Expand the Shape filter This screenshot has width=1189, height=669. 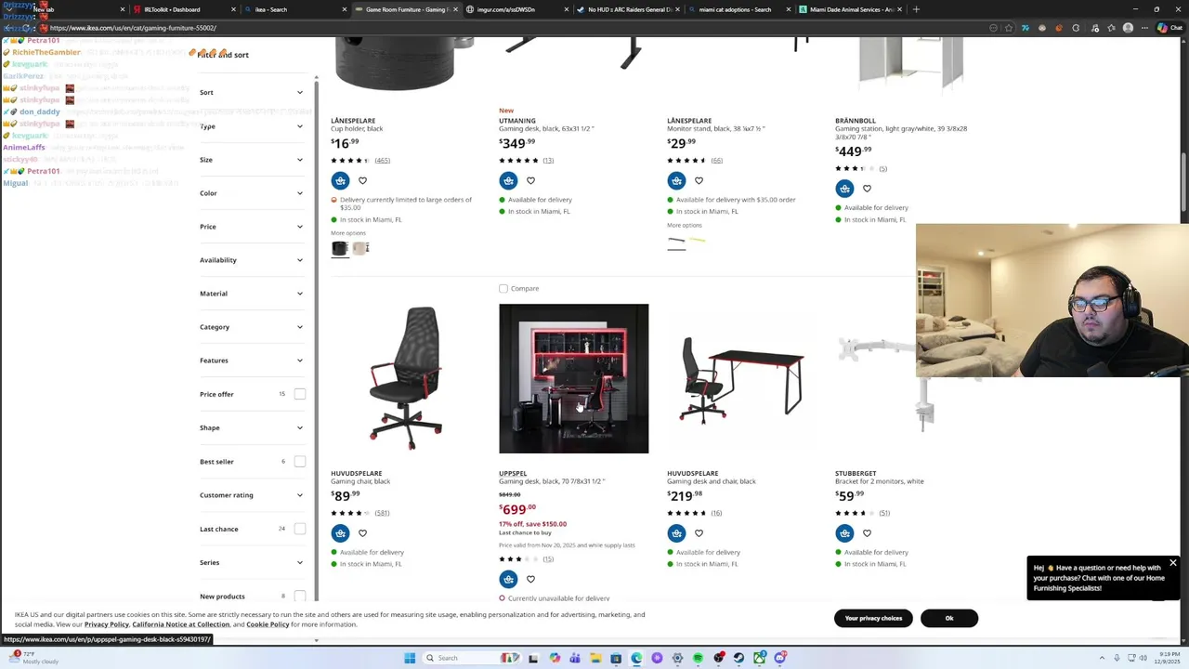pyautogui.click(x=252, y=428)
